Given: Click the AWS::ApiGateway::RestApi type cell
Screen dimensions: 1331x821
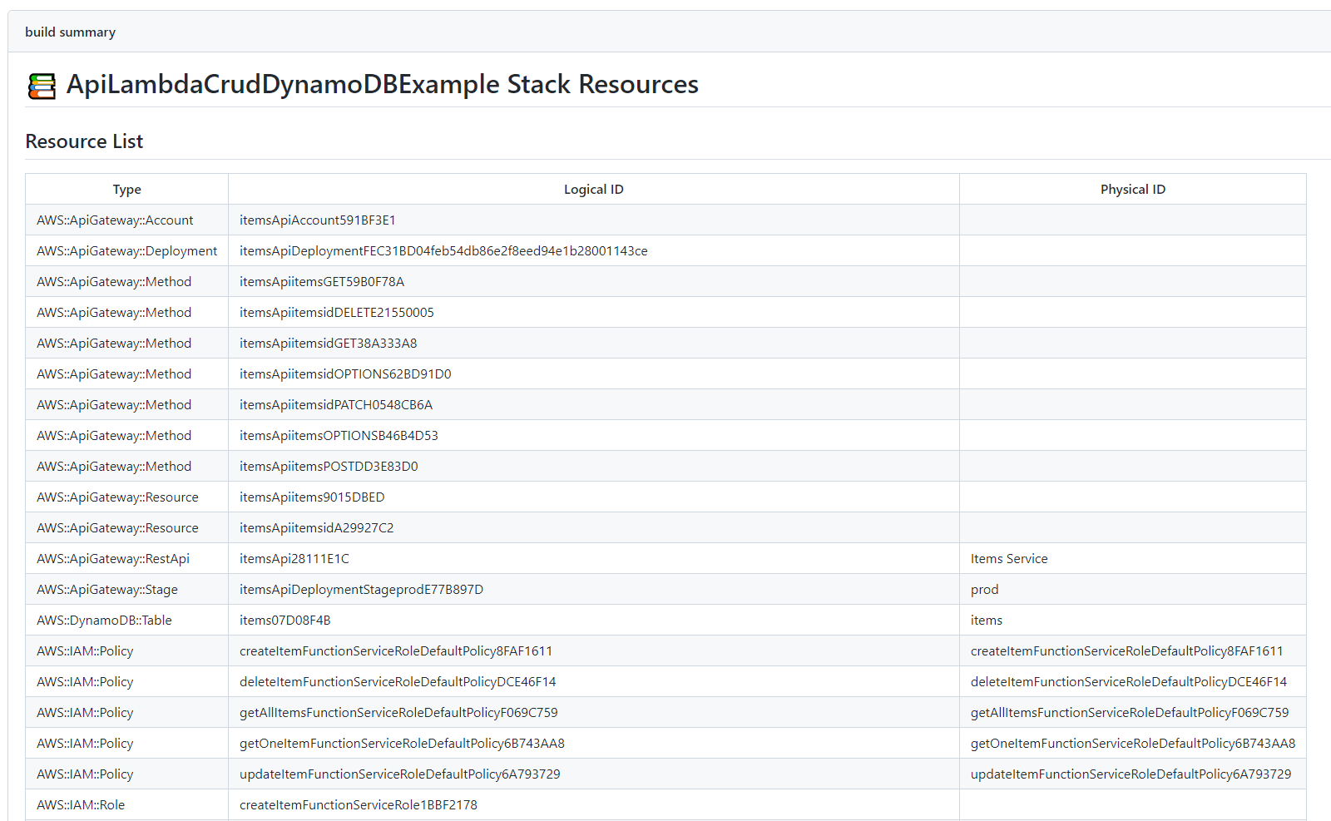Looking at the screenshot, I should [127, 558].
